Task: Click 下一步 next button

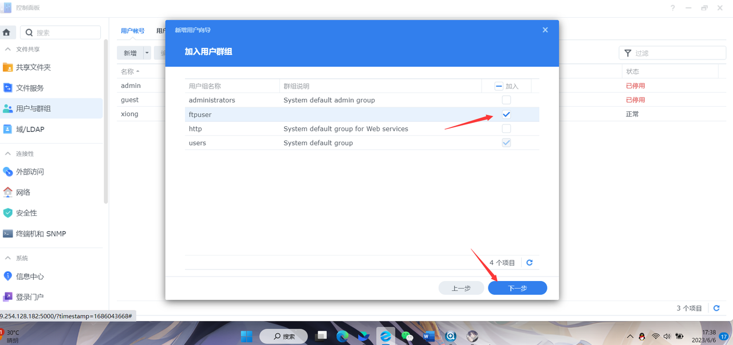Action: click(x=517, y=288)
